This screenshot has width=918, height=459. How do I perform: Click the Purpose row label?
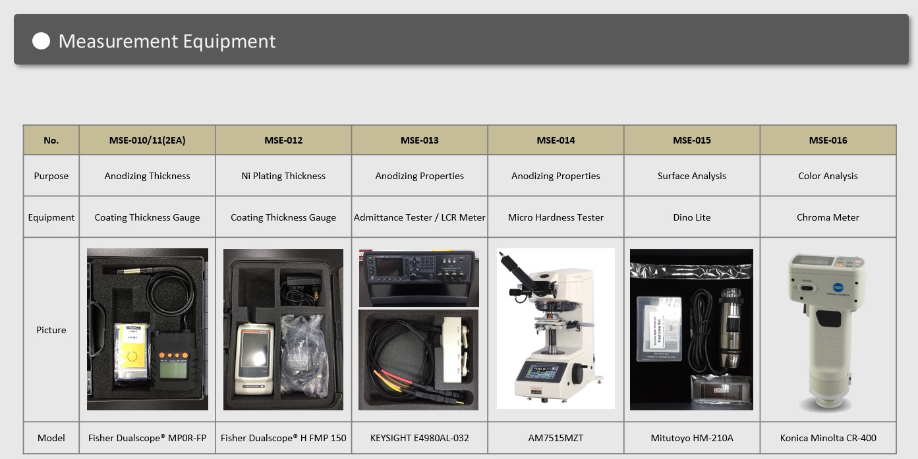click(51, 176)
